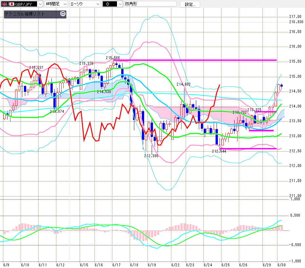Click the 212.544 price label
This screenshot has height=268, width=305.
[x=219, y=151]
